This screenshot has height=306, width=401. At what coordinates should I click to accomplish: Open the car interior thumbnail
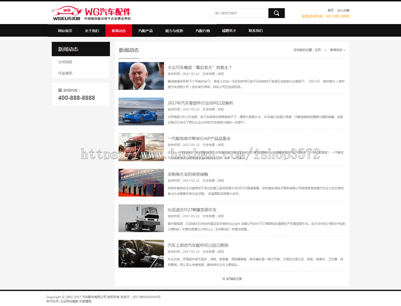coord(141,254)
